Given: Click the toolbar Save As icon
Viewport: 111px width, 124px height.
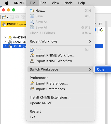Looking at the screenshot, I should (x=17, y=17).
